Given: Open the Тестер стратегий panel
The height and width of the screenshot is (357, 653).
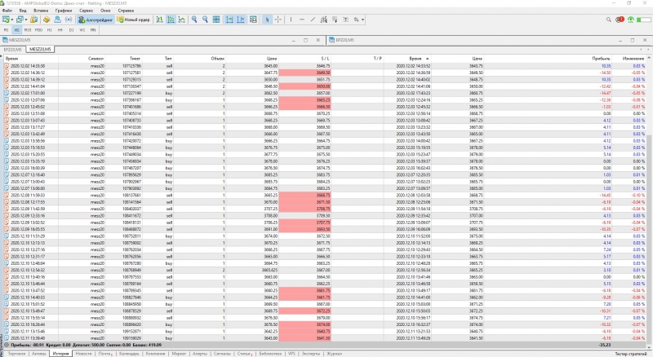Looking at the screenshot, I should click(x=630, y=354).
